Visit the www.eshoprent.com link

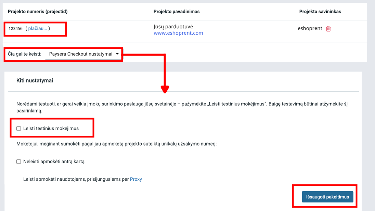tap(178, 33)
